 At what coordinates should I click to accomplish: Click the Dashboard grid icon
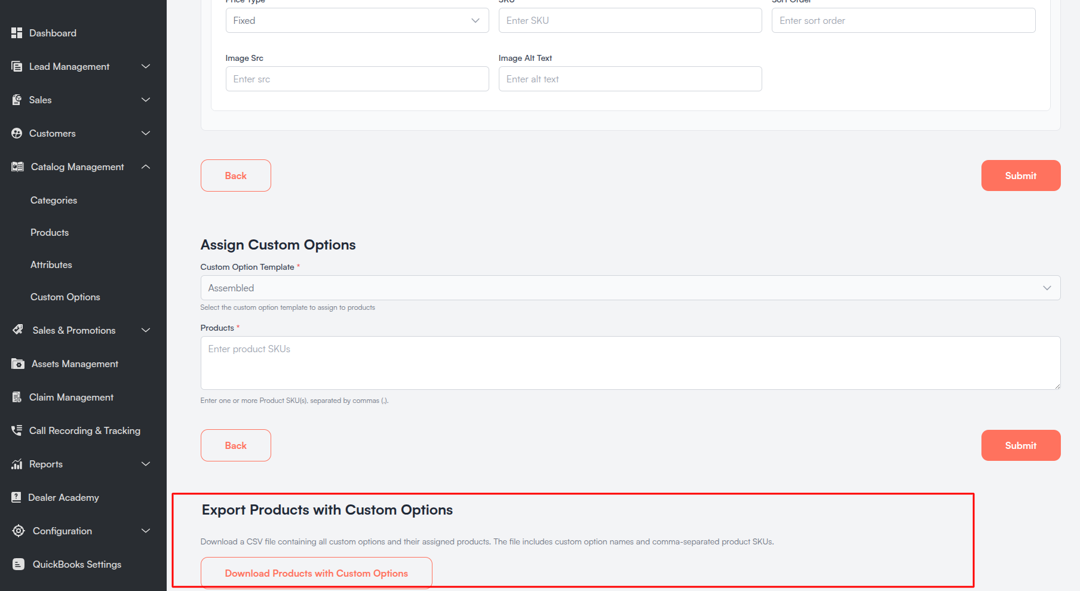[17, 33]
